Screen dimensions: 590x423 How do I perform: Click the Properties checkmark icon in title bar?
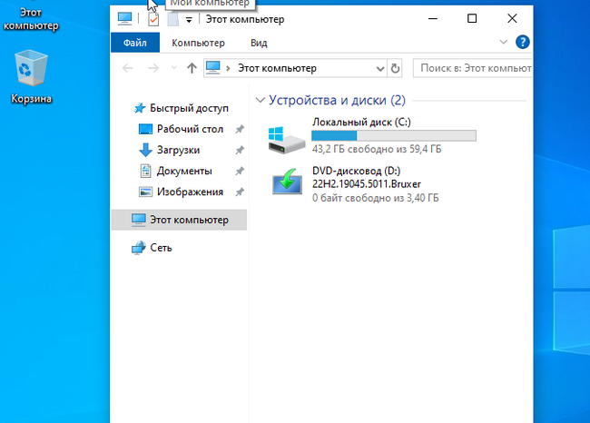point(153,19)
